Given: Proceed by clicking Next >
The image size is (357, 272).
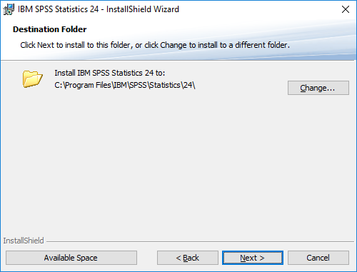Looking at the screenshot, I should 253,258.
